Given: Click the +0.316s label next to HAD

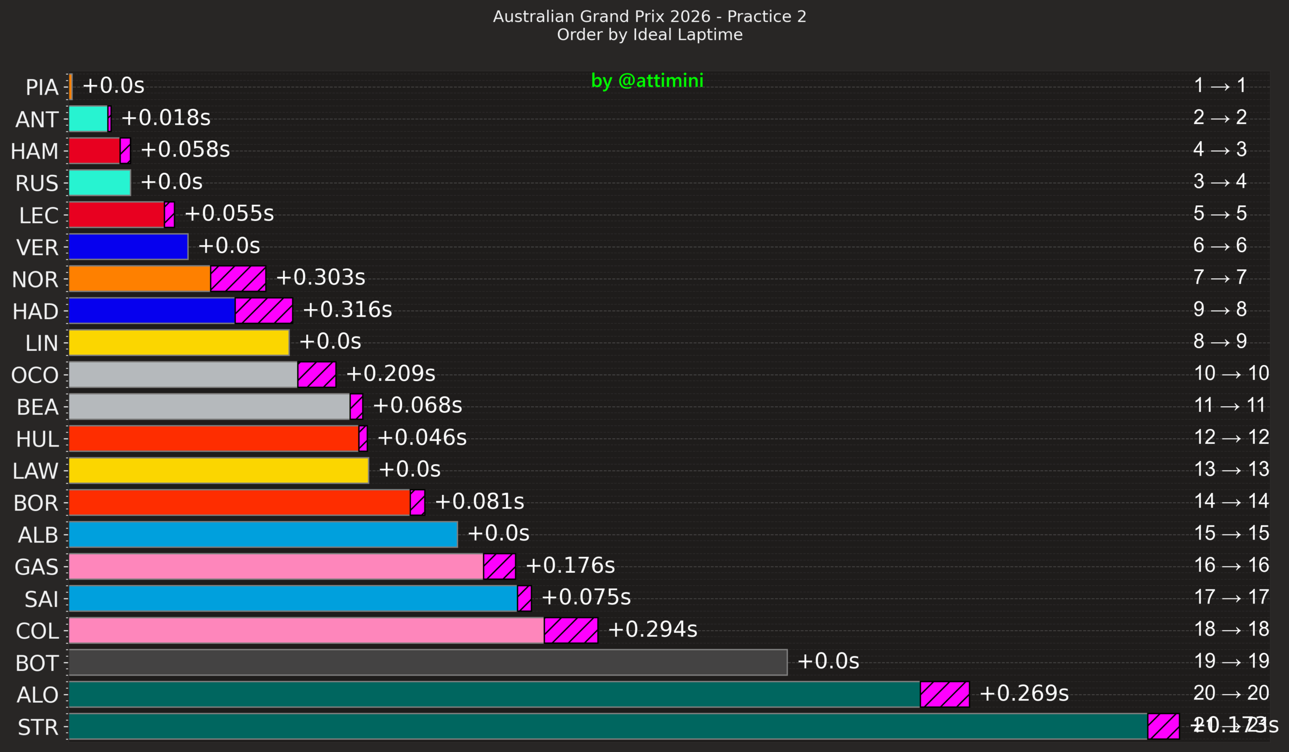Looking at the screenshot, I should [x=347, y=310].
